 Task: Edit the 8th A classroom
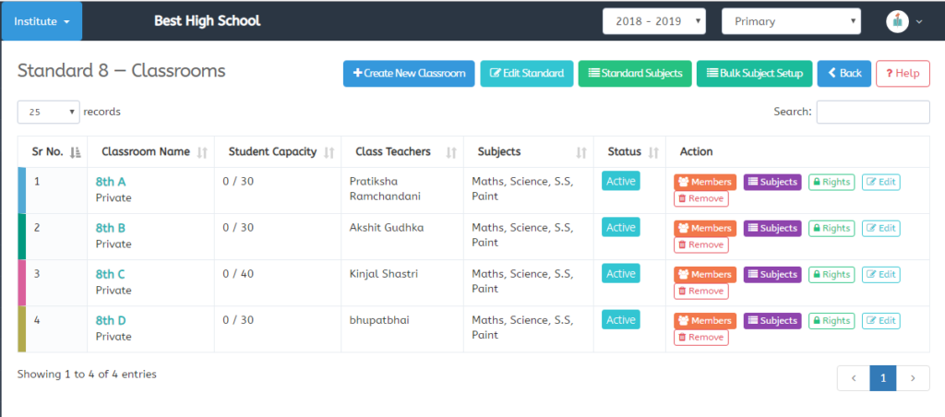[x=881, y=182]
